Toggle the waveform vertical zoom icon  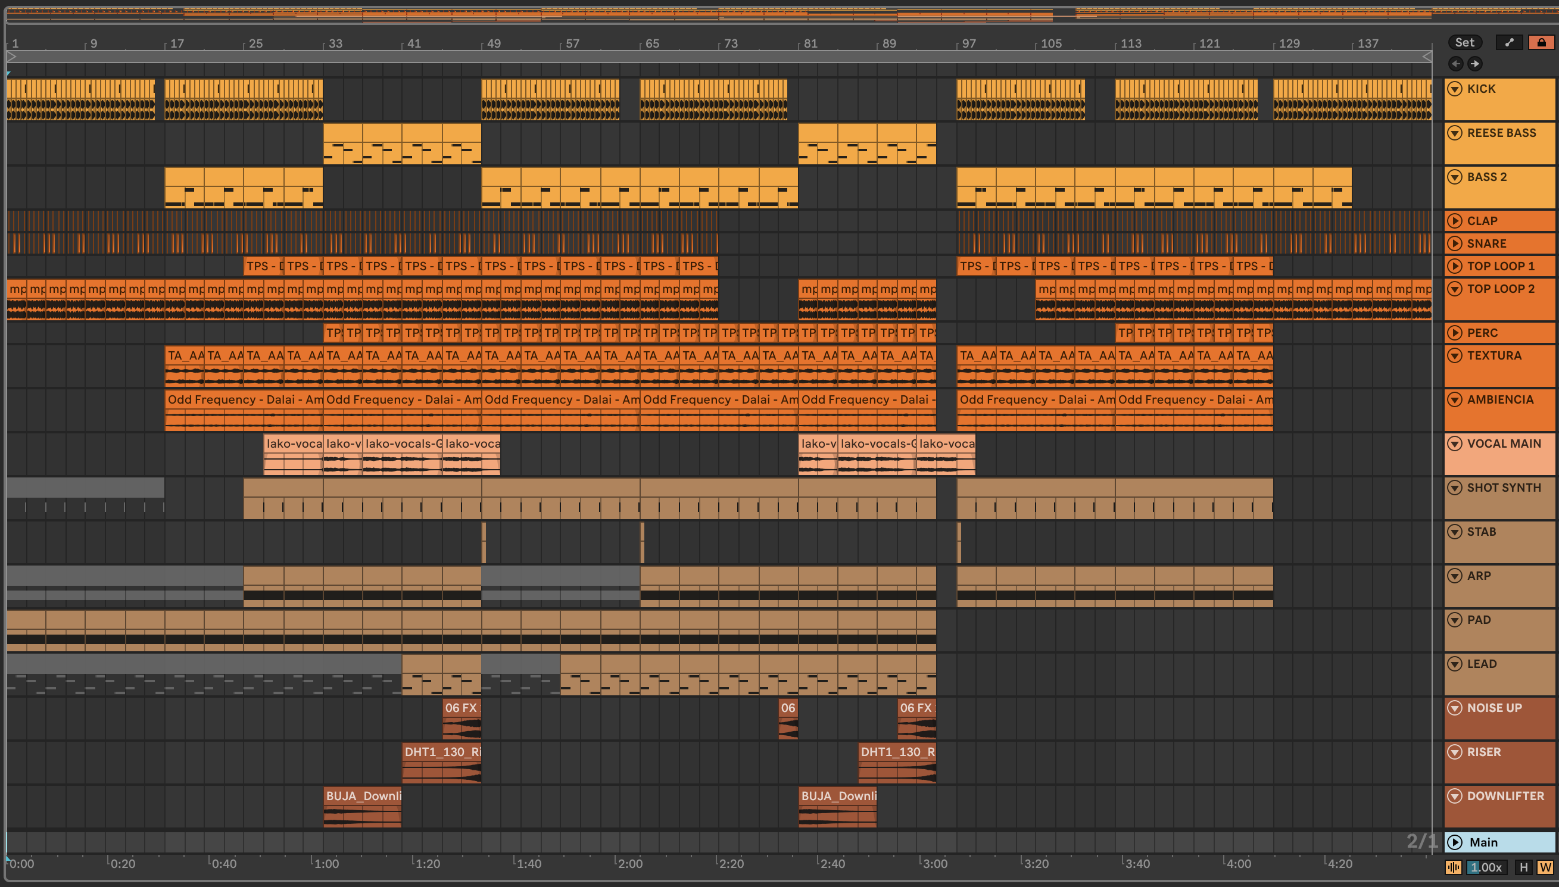point(1453,867)
